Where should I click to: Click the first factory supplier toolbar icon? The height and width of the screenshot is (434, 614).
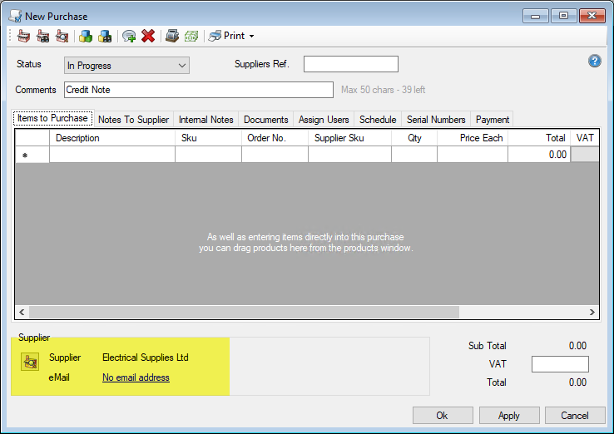click(x=23, y=36)
